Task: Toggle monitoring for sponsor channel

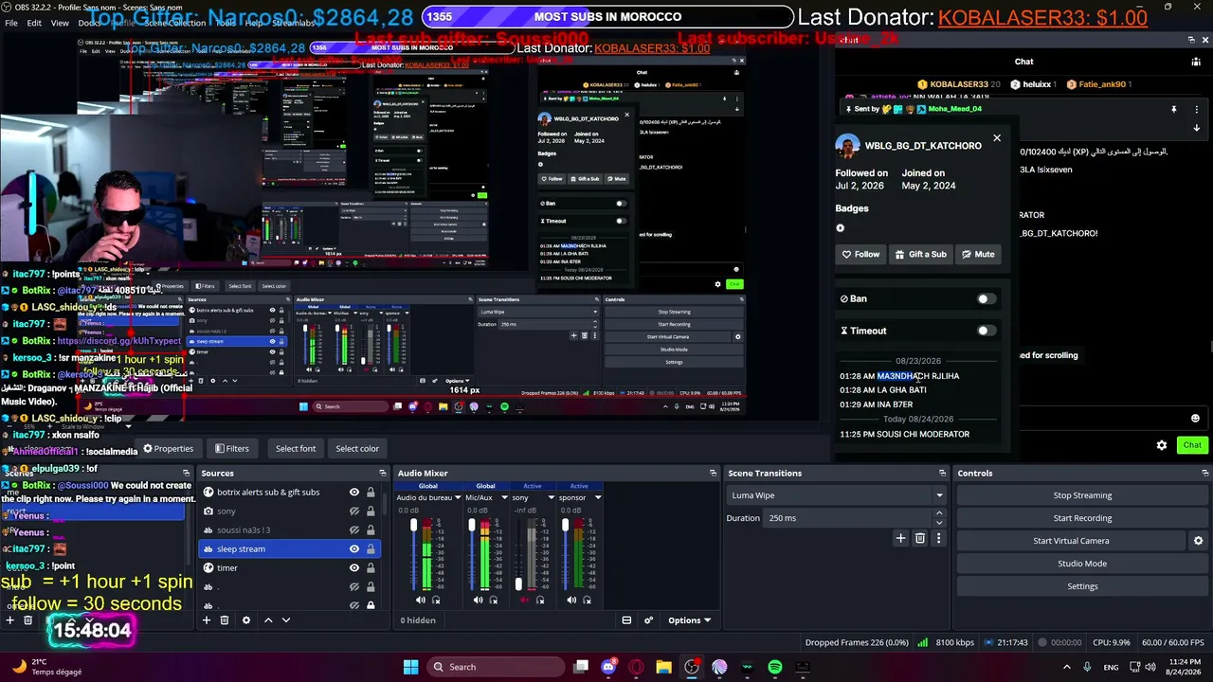Action: coord(587,600)
